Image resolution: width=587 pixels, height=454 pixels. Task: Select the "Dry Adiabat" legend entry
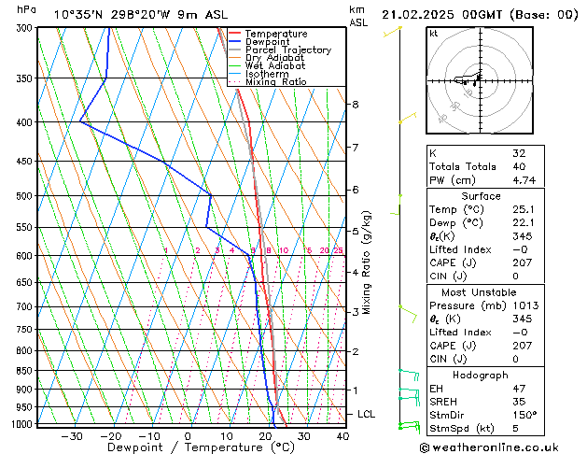[x=274, y=58]
